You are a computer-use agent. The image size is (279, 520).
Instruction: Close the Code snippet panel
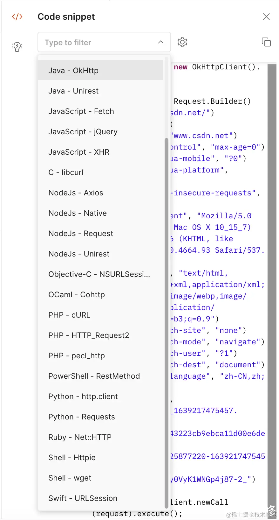tap(266, 17)
